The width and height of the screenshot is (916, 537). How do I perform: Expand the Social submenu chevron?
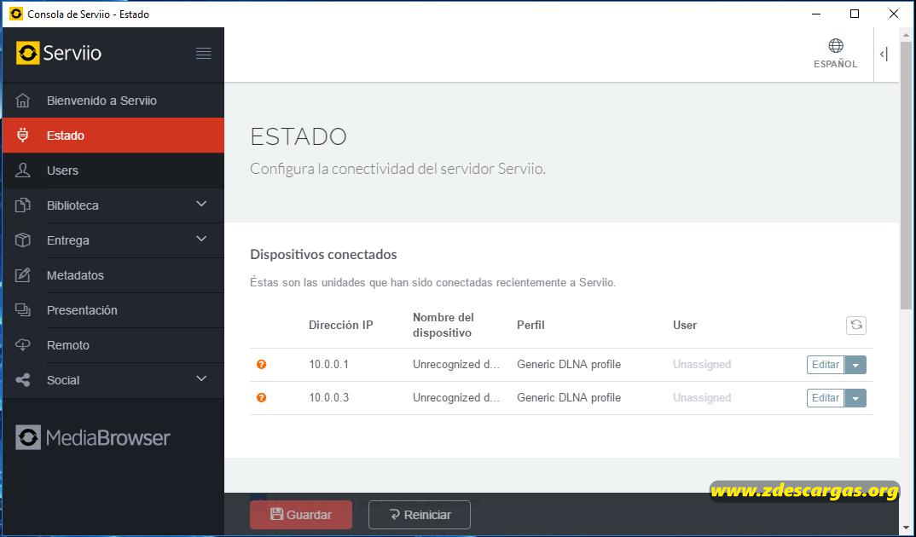(x=201, y=378)
